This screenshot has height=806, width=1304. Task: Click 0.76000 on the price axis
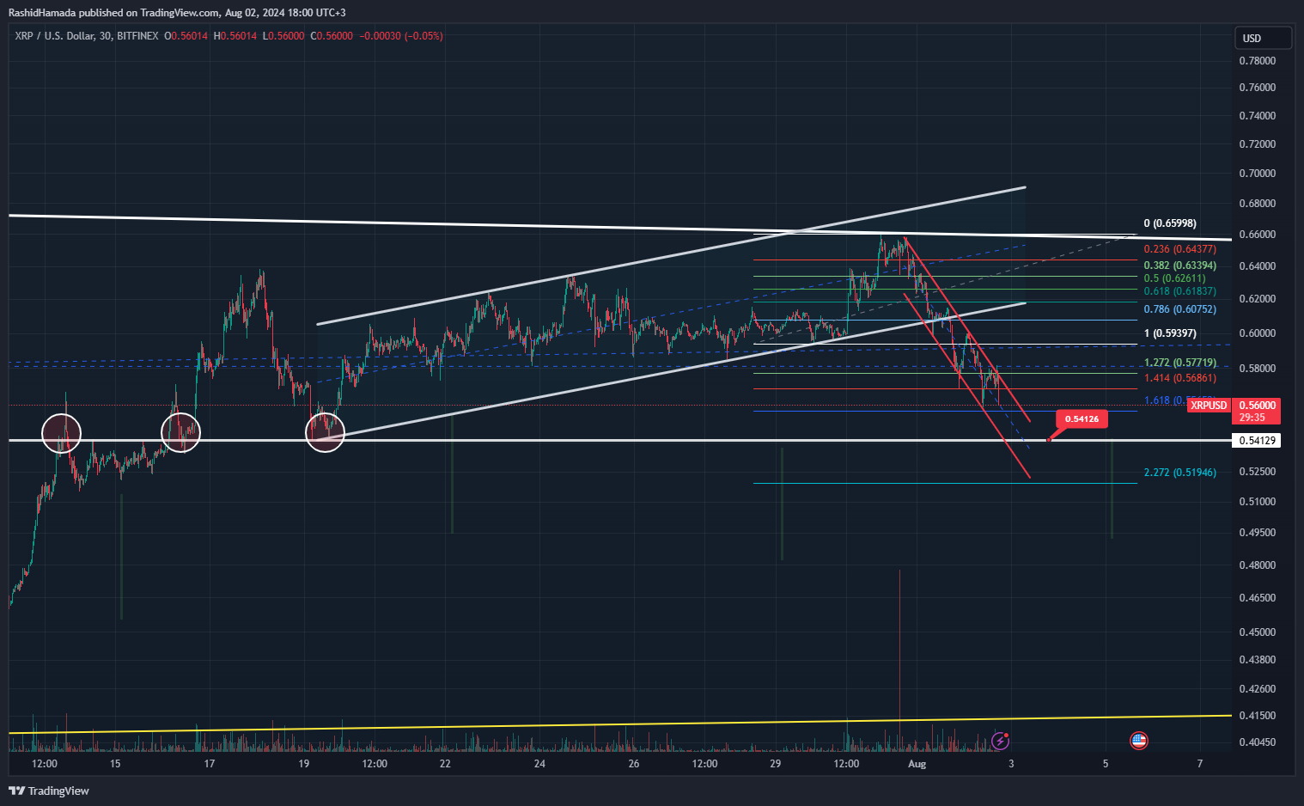[x=1257, y=88]
